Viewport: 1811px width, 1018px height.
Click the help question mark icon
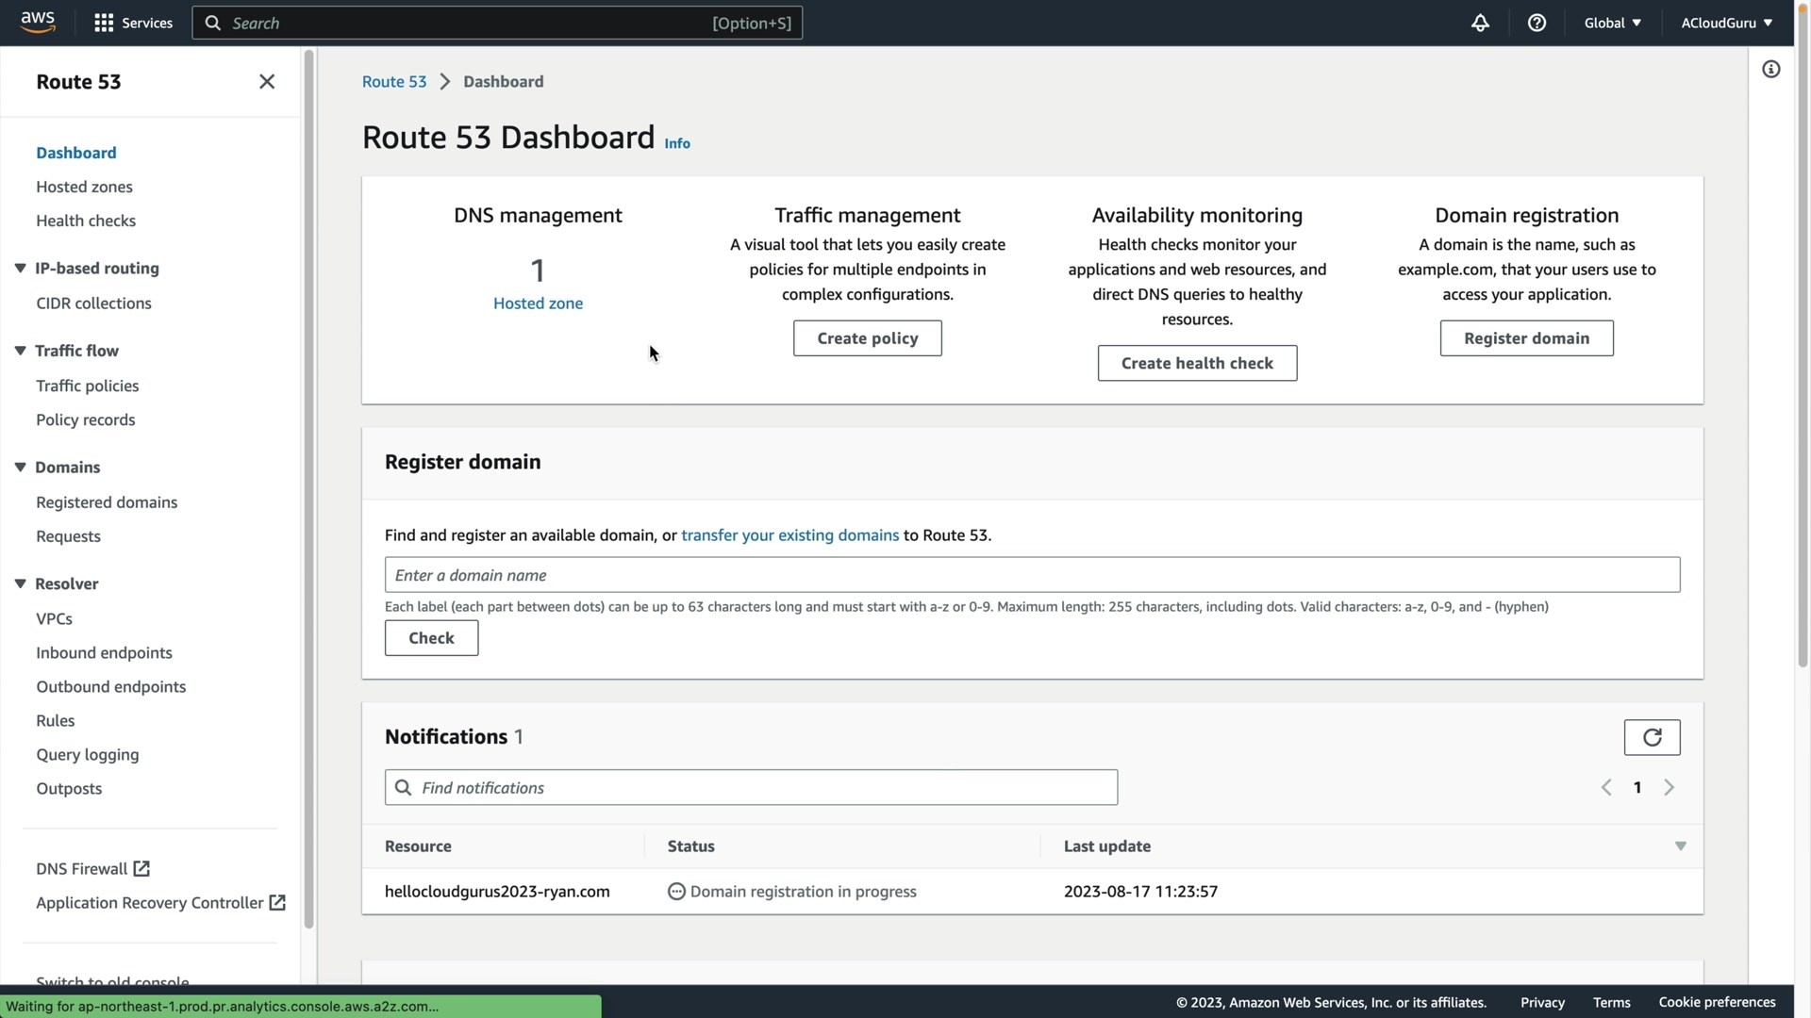click(x=1537, y=23)
